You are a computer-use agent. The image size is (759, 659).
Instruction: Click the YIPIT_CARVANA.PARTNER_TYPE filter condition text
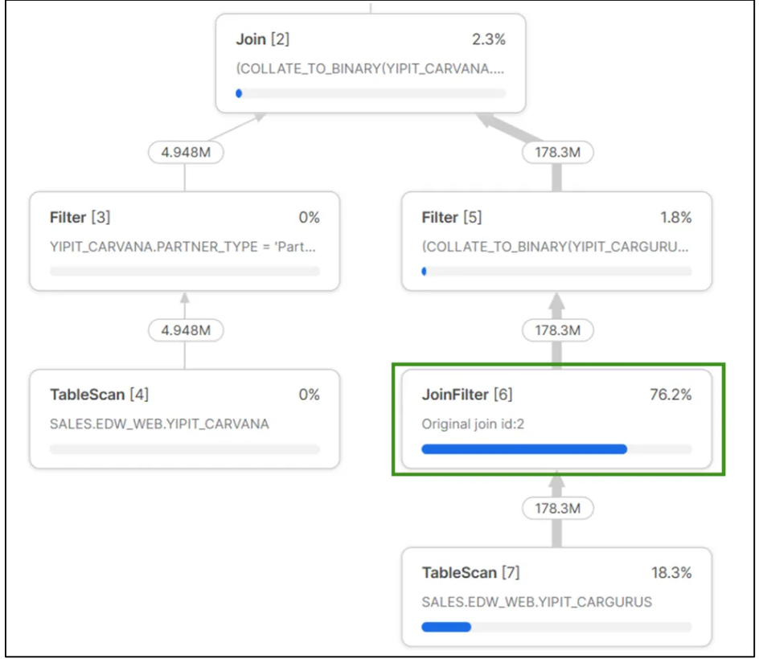pyautogui.click(x=184, y=245)
